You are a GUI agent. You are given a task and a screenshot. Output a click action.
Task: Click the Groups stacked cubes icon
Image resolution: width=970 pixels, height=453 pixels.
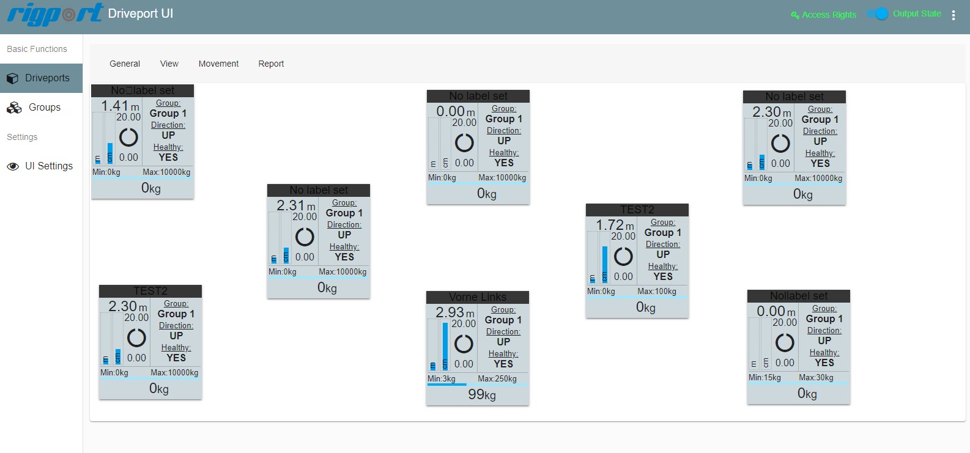[14, 108]
